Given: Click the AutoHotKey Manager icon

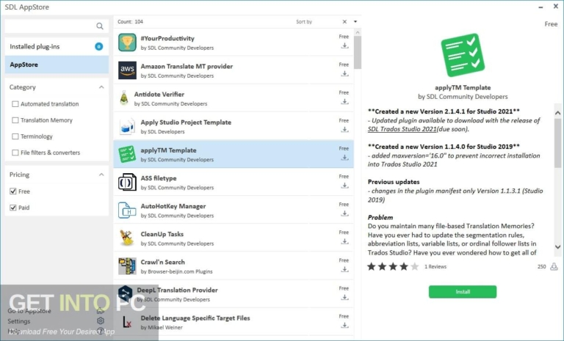Looking at the screenshot, I should point(127,210).
